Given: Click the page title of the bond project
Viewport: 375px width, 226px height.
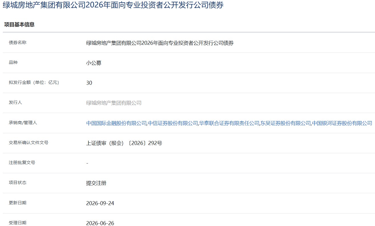Looking at the screenshot, I should (113, 5).
